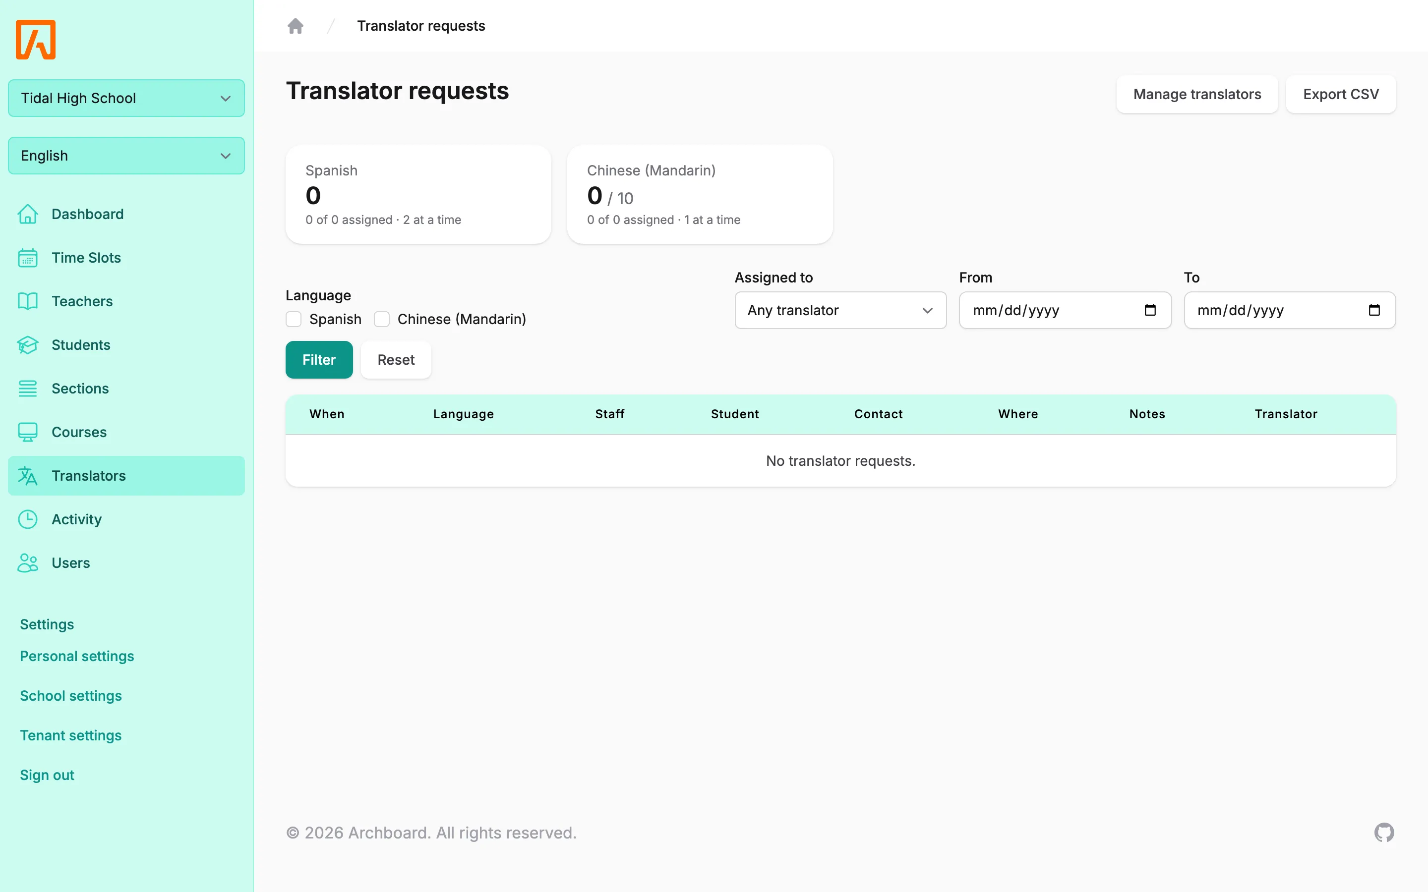Screen dimensions: 1428x892
Task: Open the From date calendar picker icon
Action: pyautogui.click(x=1150, y=310)
